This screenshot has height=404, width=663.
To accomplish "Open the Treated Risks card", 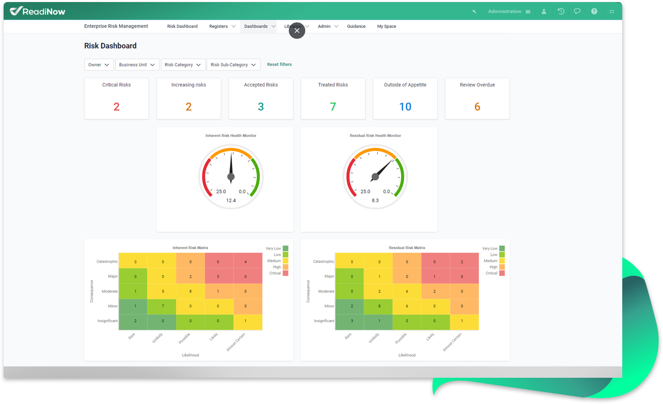I will point(333,99).
